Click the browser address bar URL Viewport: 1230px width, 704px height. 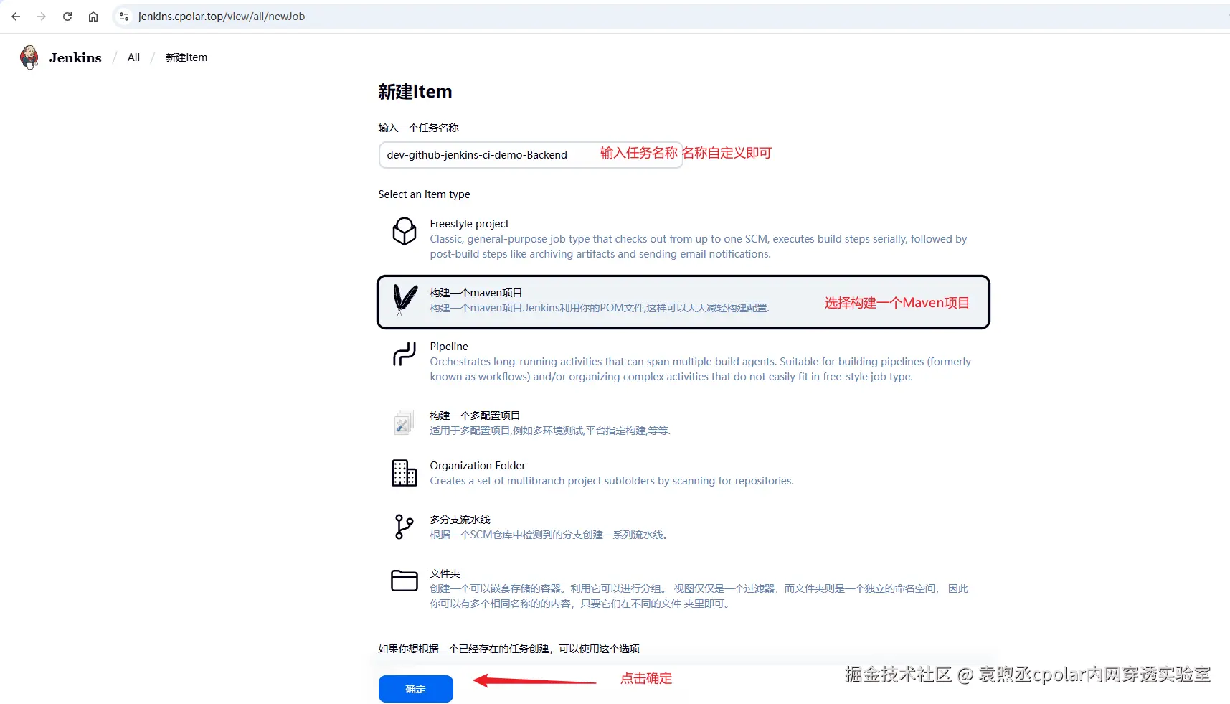coord(222,17)
